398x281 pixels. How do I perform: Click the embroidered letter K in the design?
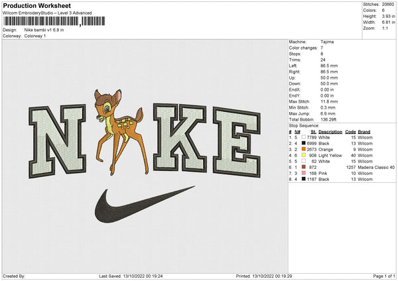click(x=180, y=138)
